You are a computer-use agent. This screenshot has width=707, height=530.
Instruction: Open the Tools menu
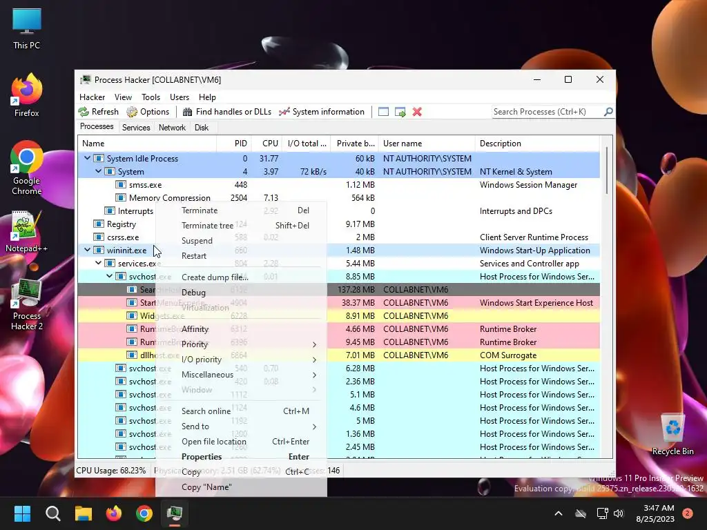click(151, 97)
